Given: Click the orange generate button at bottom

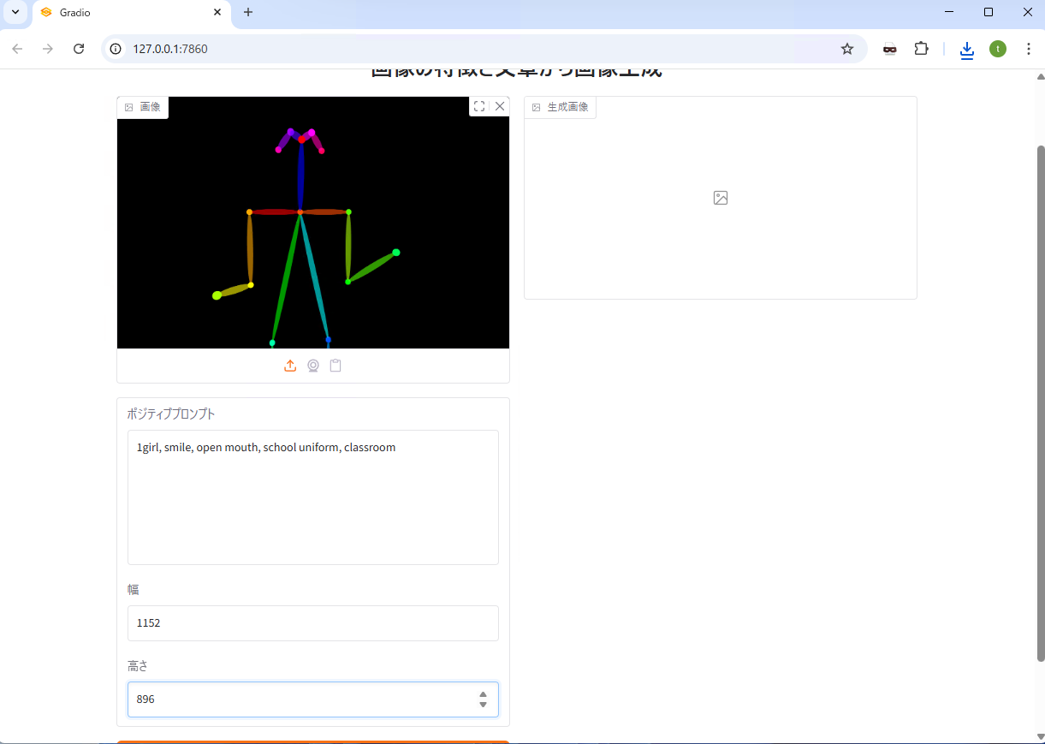Looking at the screenshot, I should (x=313, y=741).
